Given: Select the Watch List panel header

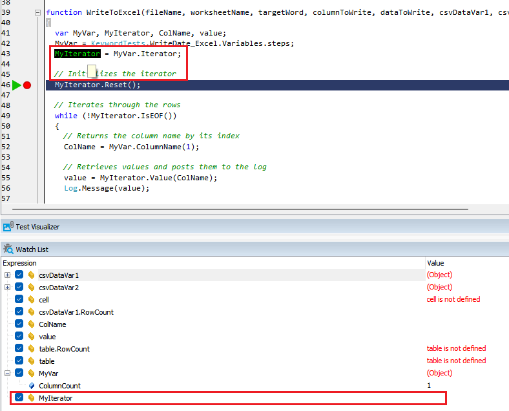Looking at the screenshot, I should pyautogui.click(x=32, y=249).
